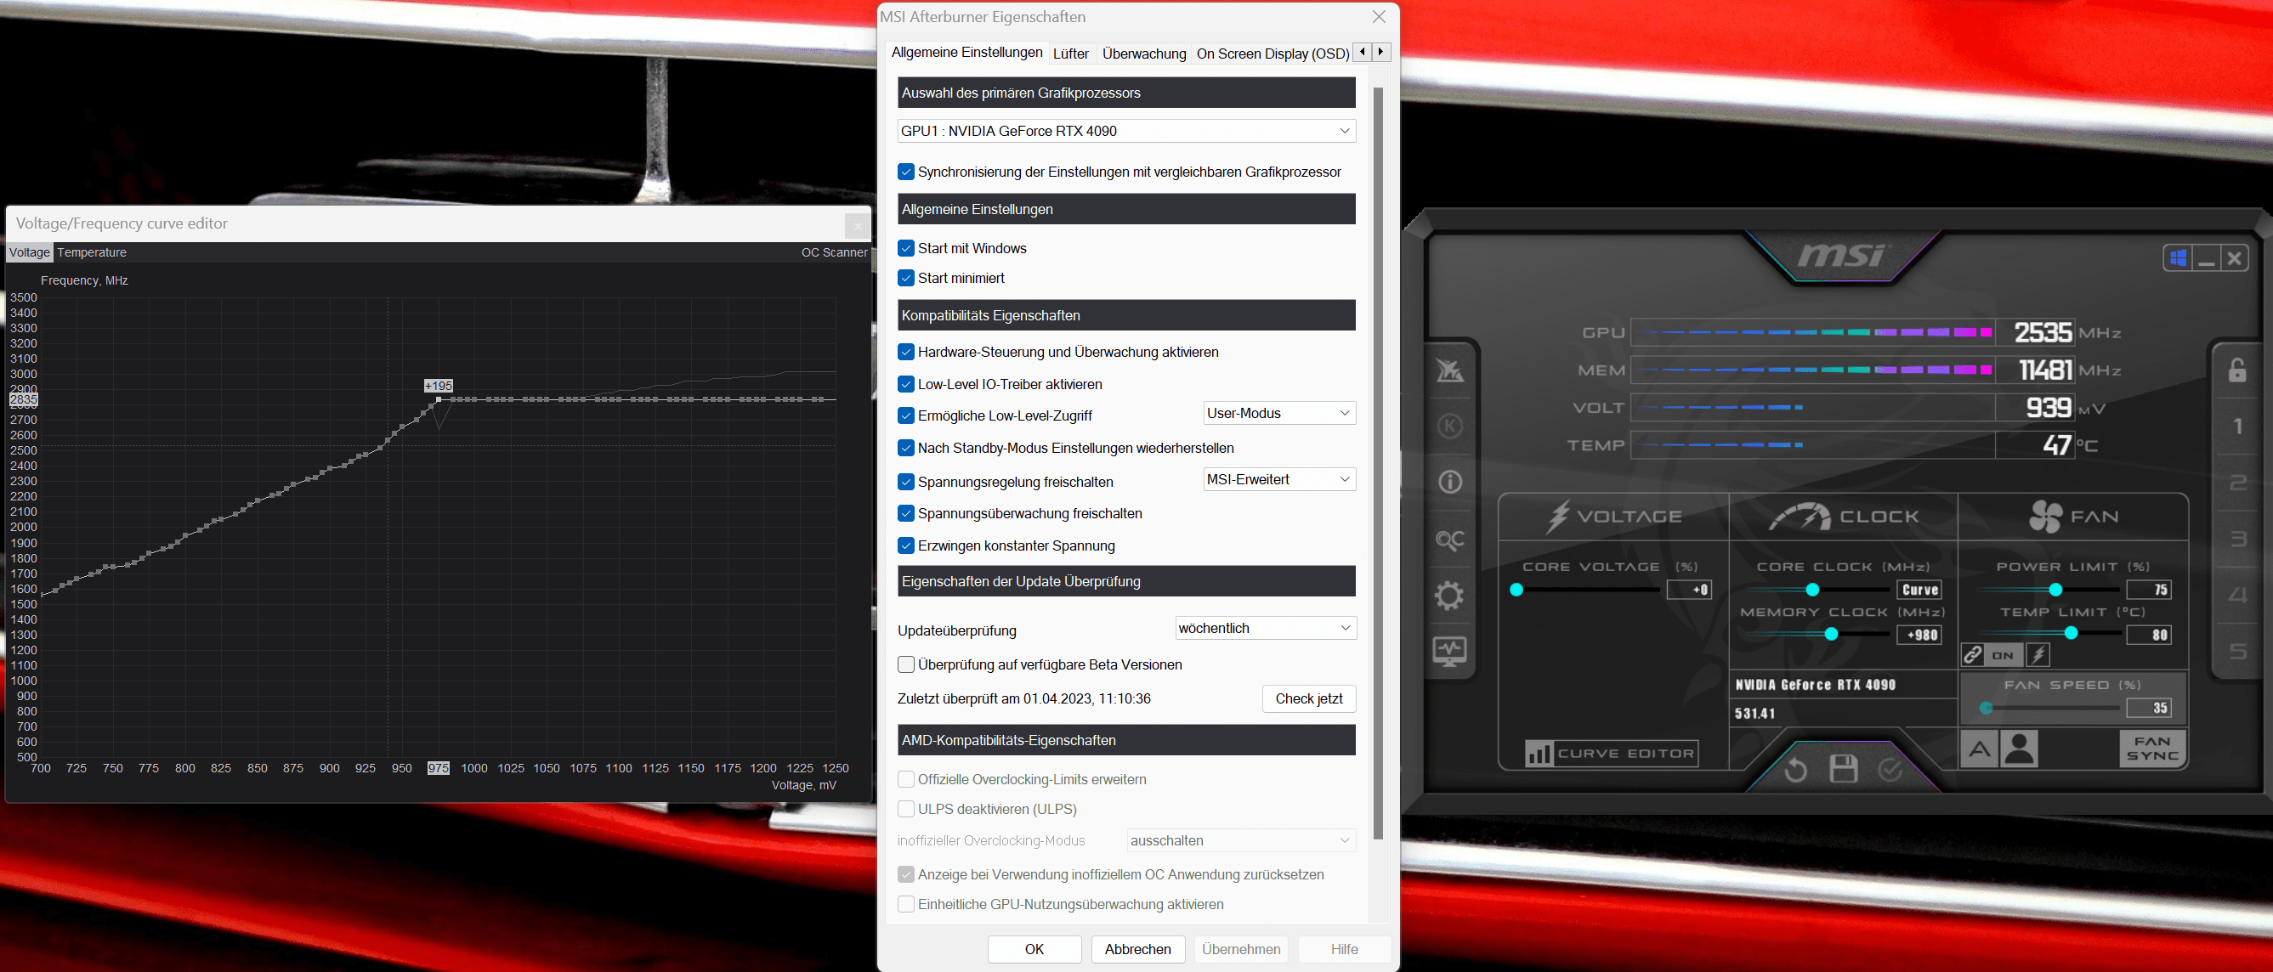
Task: Click the save profile floppy disk icon
Action: (x=1843, y=768)
